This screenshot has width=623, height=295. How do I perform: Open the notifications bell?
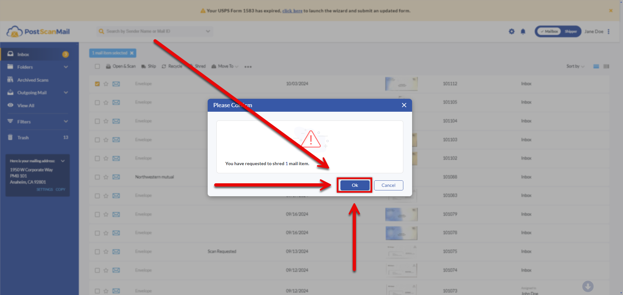pos(523,31)
